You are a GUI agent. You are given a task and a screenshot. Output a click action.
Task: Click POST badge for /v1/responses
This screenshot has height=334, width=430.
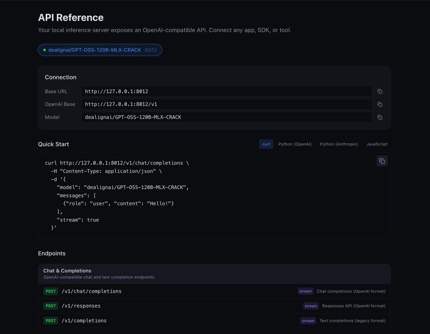[x=51, y=306]
